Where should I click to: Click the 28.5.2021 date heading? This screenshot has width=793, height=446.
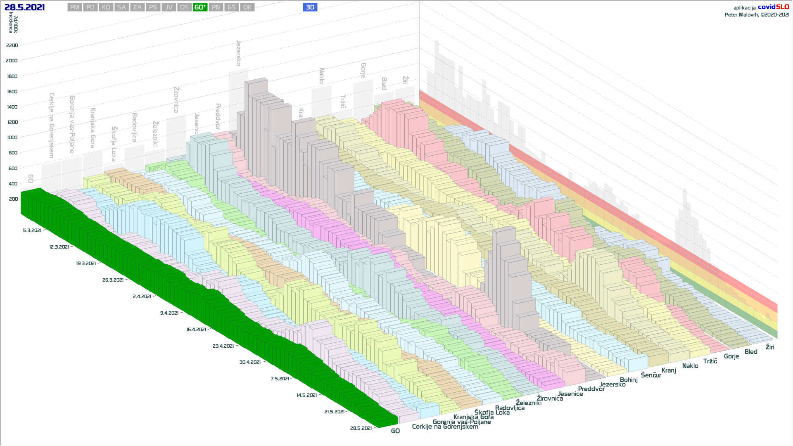[x=25, y=7]
